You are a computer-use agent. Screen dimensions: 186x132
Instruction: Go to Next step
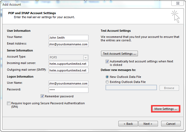(148, 124)
